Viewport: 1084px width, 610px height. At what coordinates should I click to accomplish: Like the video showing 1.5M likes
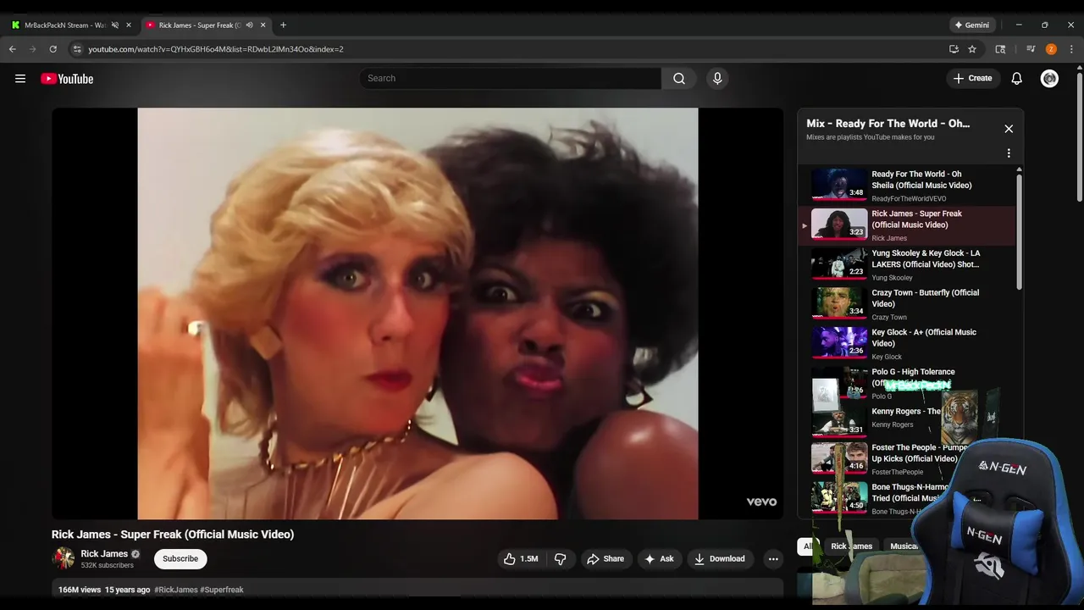(521, 559)
